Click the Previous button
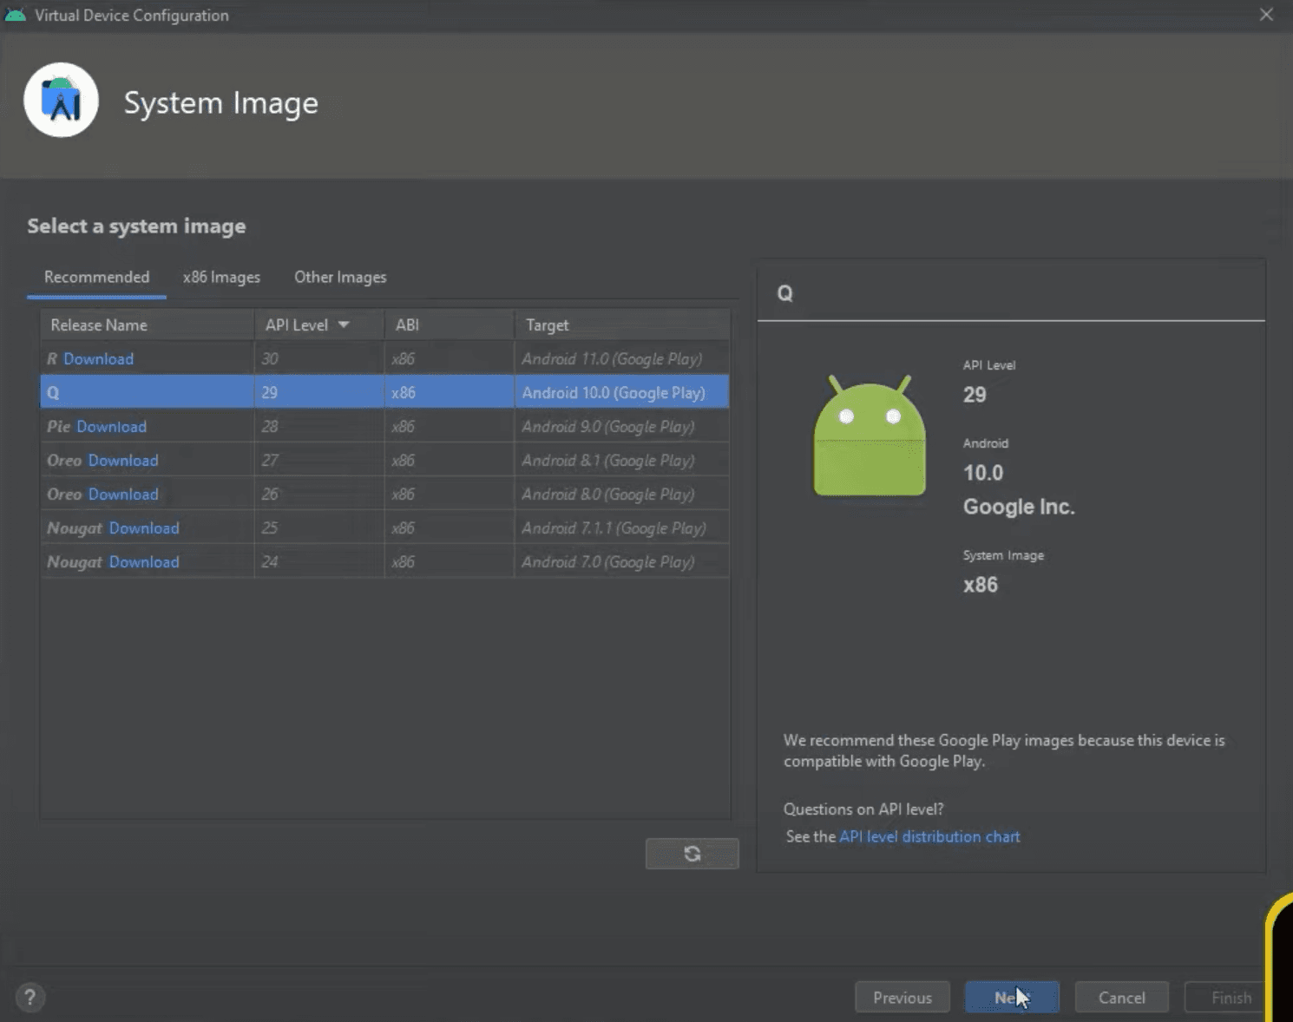The width and height of the screenshot is (1293, 1022). click(x=902, y=997)
